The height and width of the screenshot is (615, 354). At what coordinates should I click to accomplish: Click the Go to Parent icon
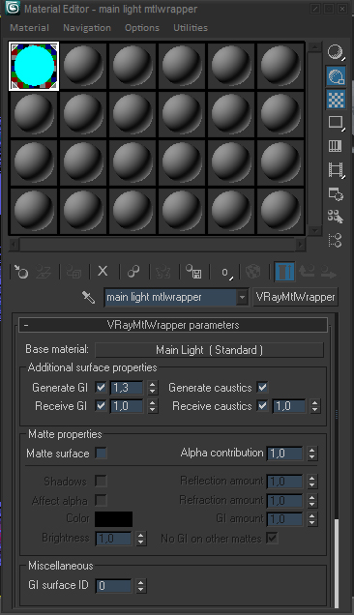[x=307, y=272]
